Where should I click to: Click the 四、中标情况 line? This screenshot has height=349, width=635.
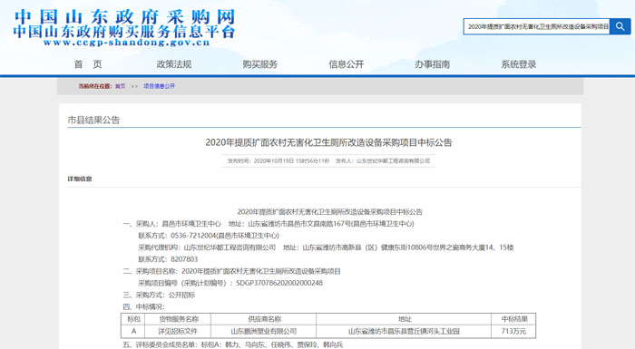click(x=143, y=307)
